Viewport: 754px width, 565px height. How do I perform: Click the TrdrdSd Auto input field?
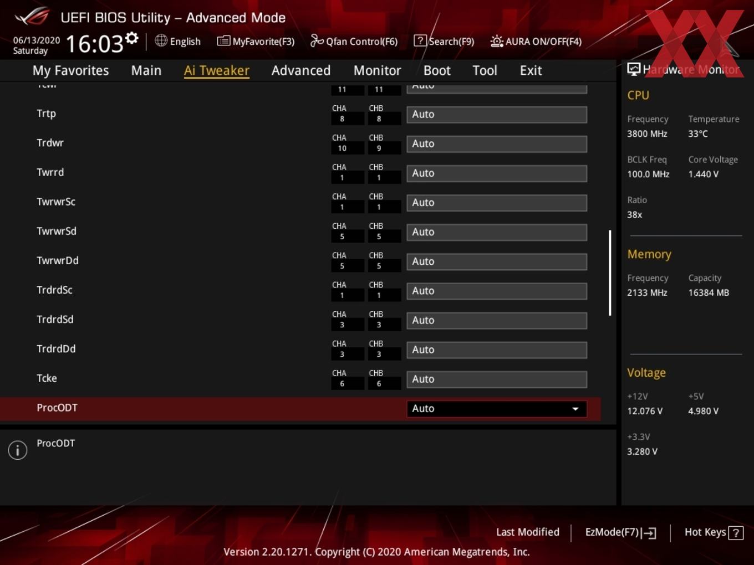pyautogui.click(x=497, y=320)
